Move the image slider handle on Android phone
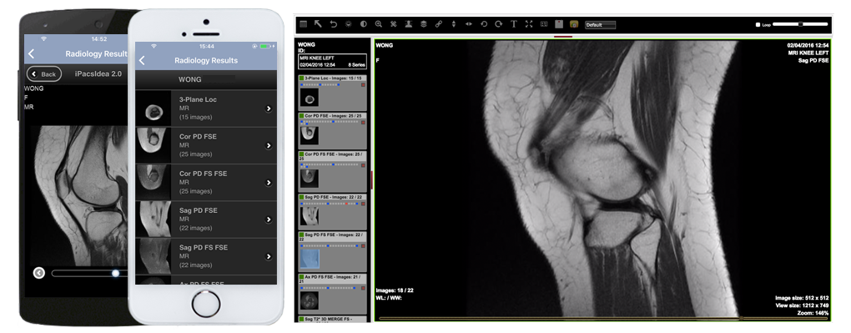This screenshot has height=333, width=851. (x=115, y=273)
